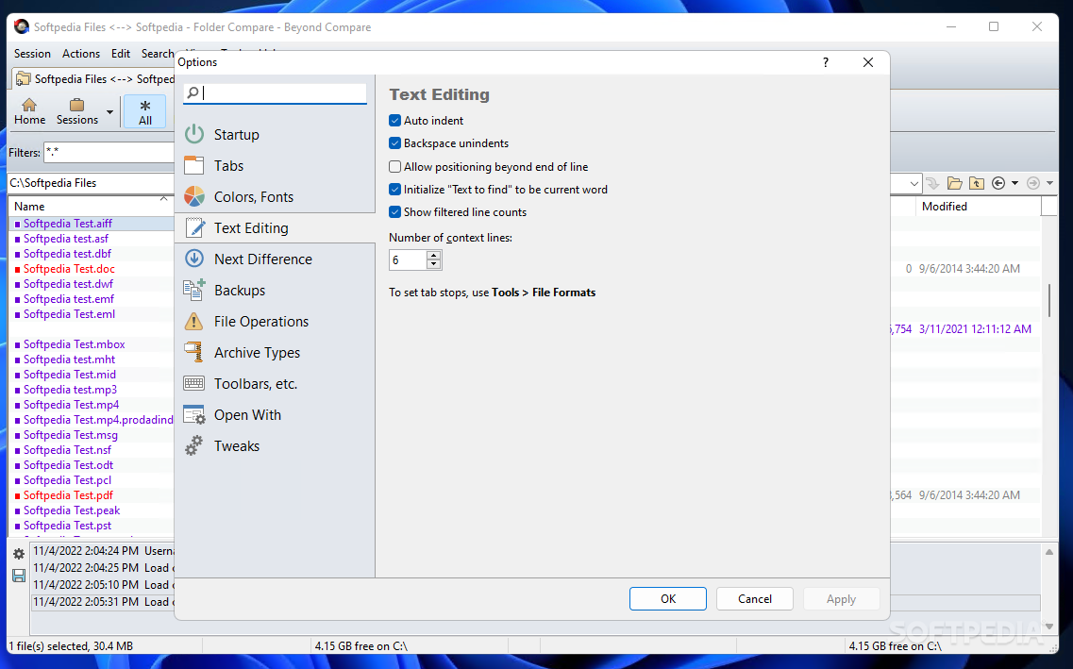1073x669 pixels.
Task: Click the Modified column header
Action: pos(978,206)
